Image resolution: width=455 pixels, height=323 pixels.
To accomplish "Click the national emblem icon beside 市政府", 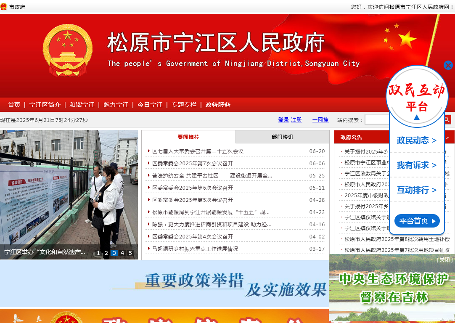I will click(3, 7).
